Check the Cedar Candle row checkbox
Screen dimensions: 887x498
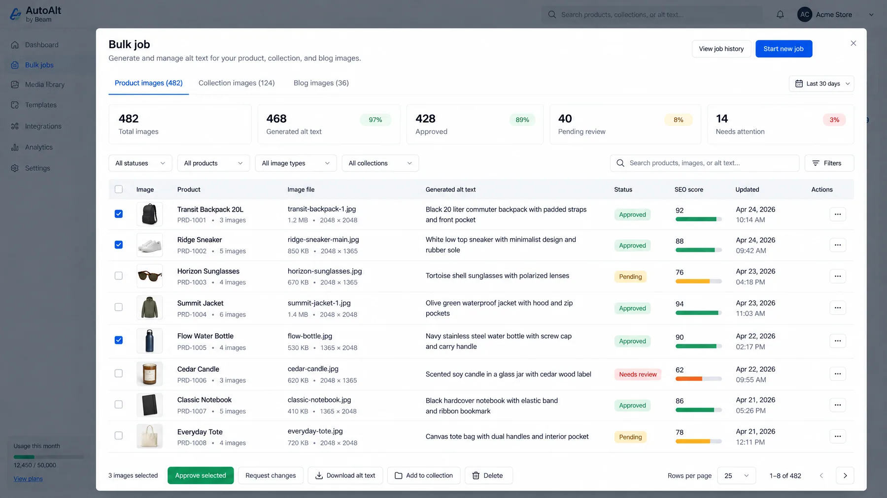point(119,373)
